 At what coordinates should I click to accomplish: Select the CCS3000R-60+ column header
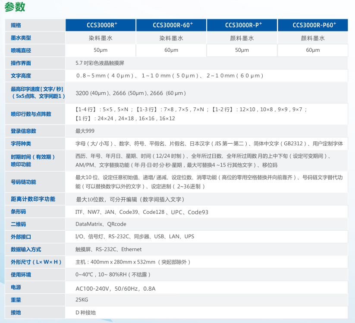point(173,25)
